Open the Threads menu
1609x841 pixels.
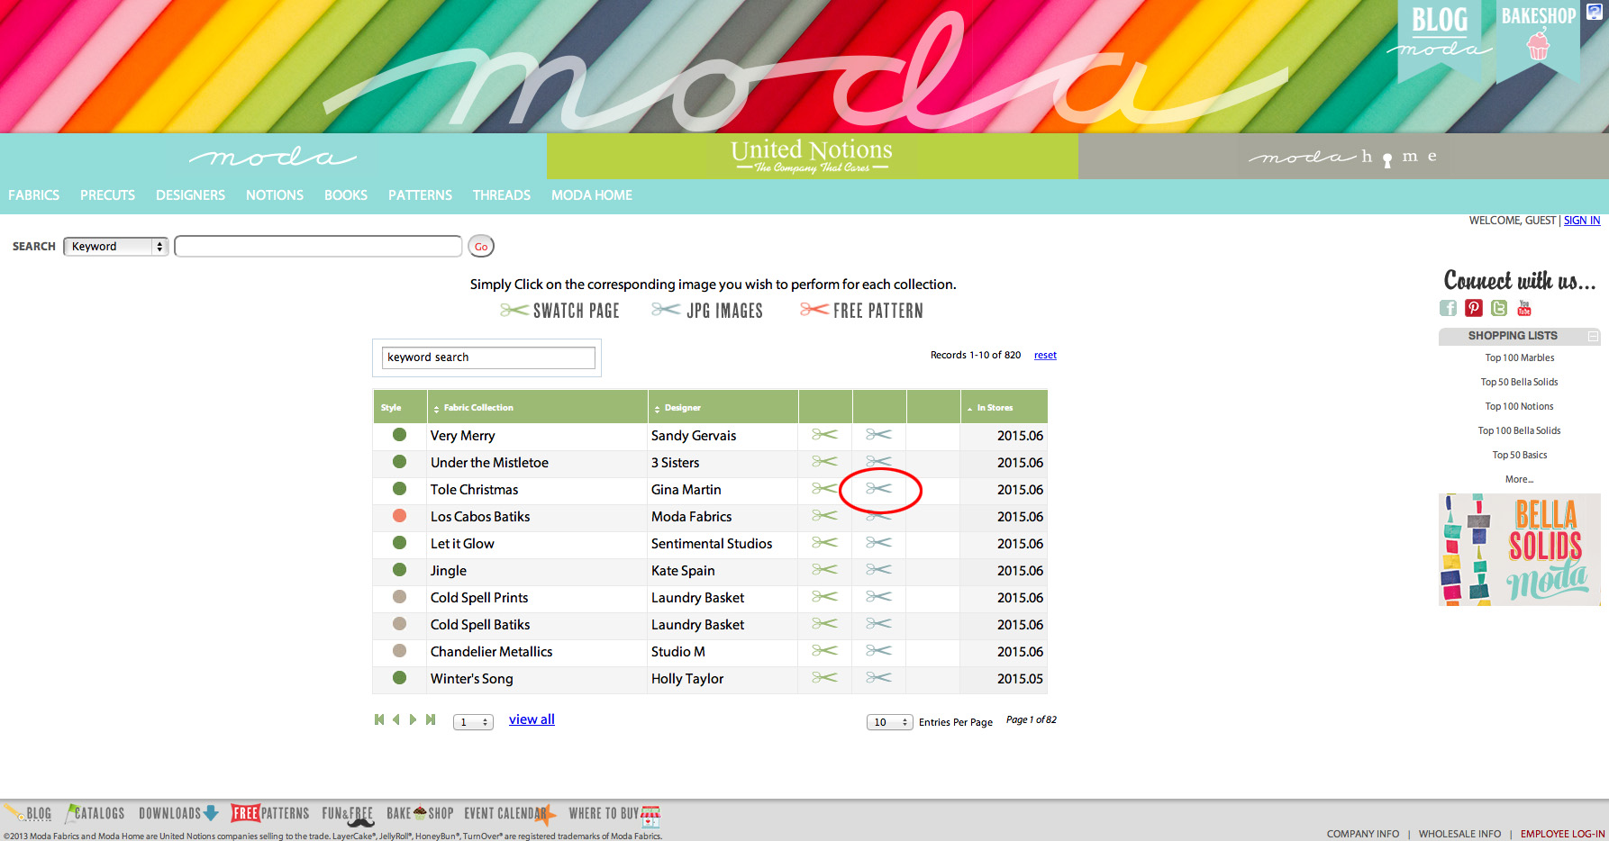point(502,195)
